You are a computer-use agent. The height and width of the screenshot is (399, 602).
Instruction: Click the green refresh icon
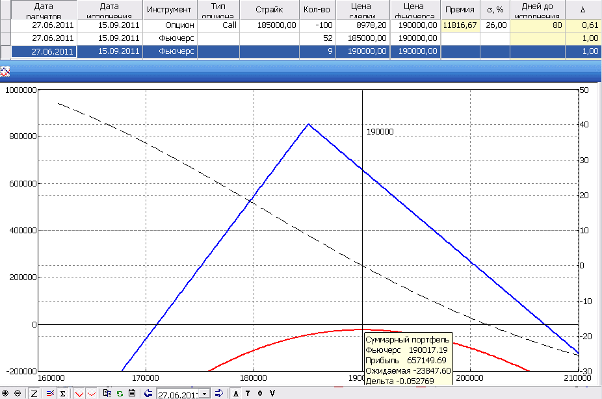pyautogui.click(x=120, y=393)
